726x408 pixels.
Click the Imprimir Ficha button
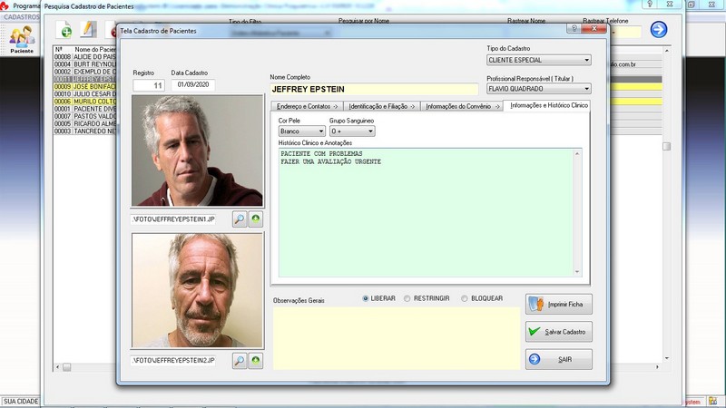(559, 305)
